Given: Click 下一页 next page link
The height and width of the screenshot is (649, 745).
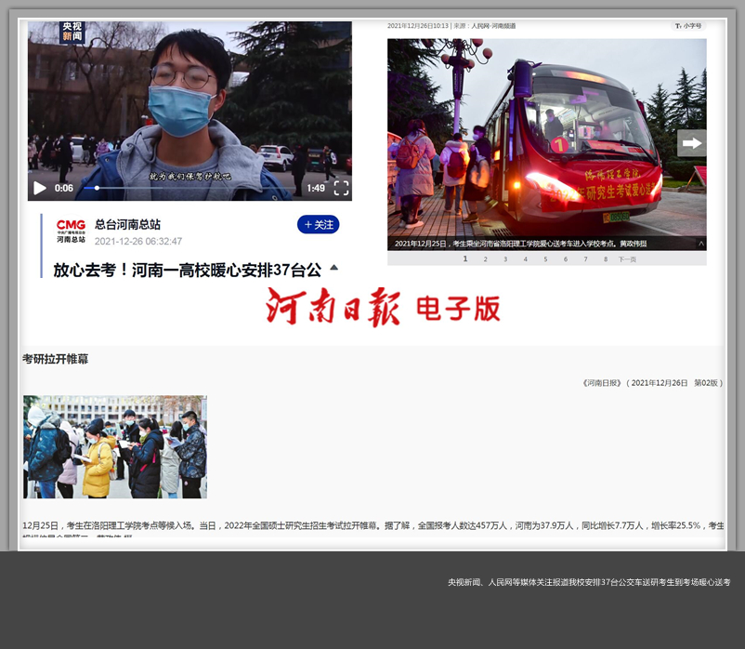Looking at the screenshot, I should (x=627, y=259).
